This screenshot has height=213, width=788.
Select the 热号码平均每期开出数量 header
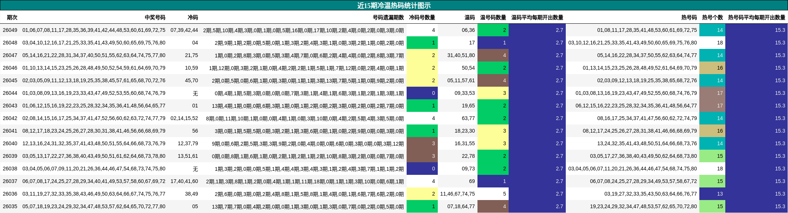[756, 17]
